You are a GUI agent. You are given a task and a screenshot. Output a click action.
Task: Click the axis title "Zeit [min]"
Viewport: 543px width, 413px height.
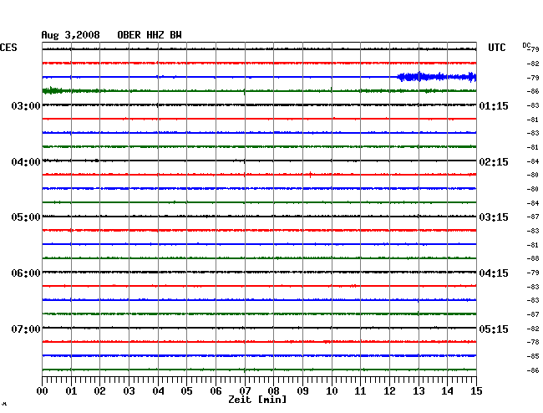pyautogui.click(x=257, y=400)
